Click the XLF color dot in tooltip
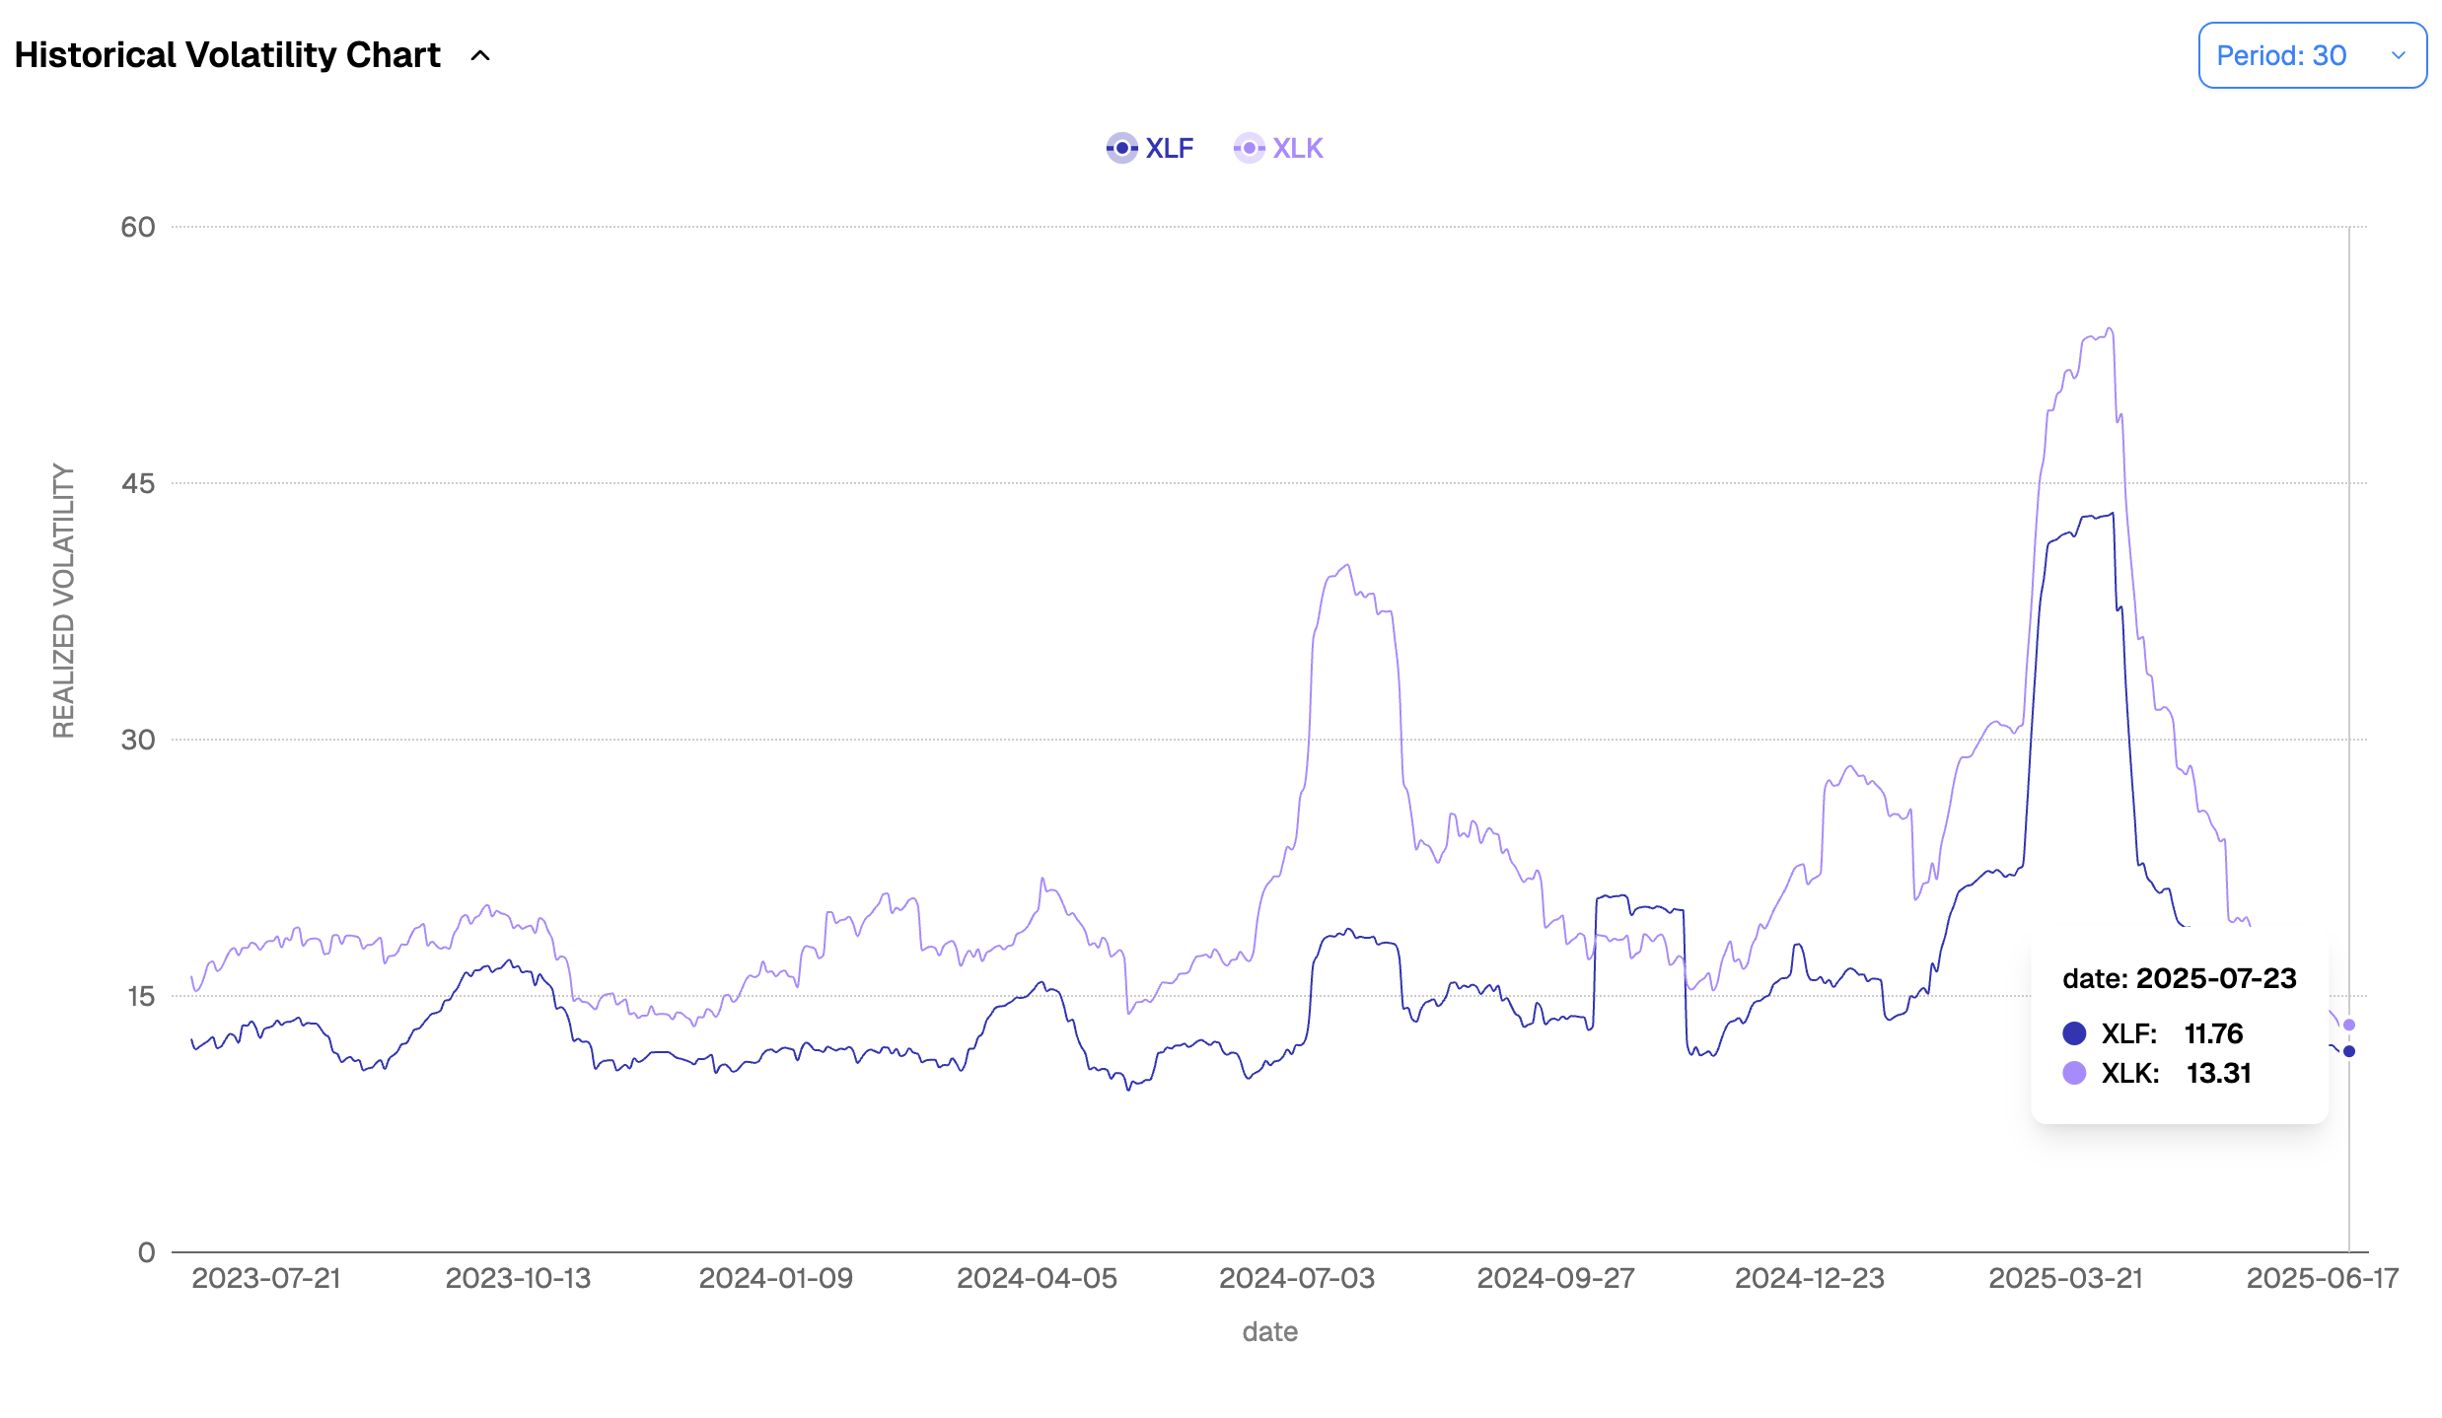Viewport: 2442px width, 1418px height. [2074, 1033]
